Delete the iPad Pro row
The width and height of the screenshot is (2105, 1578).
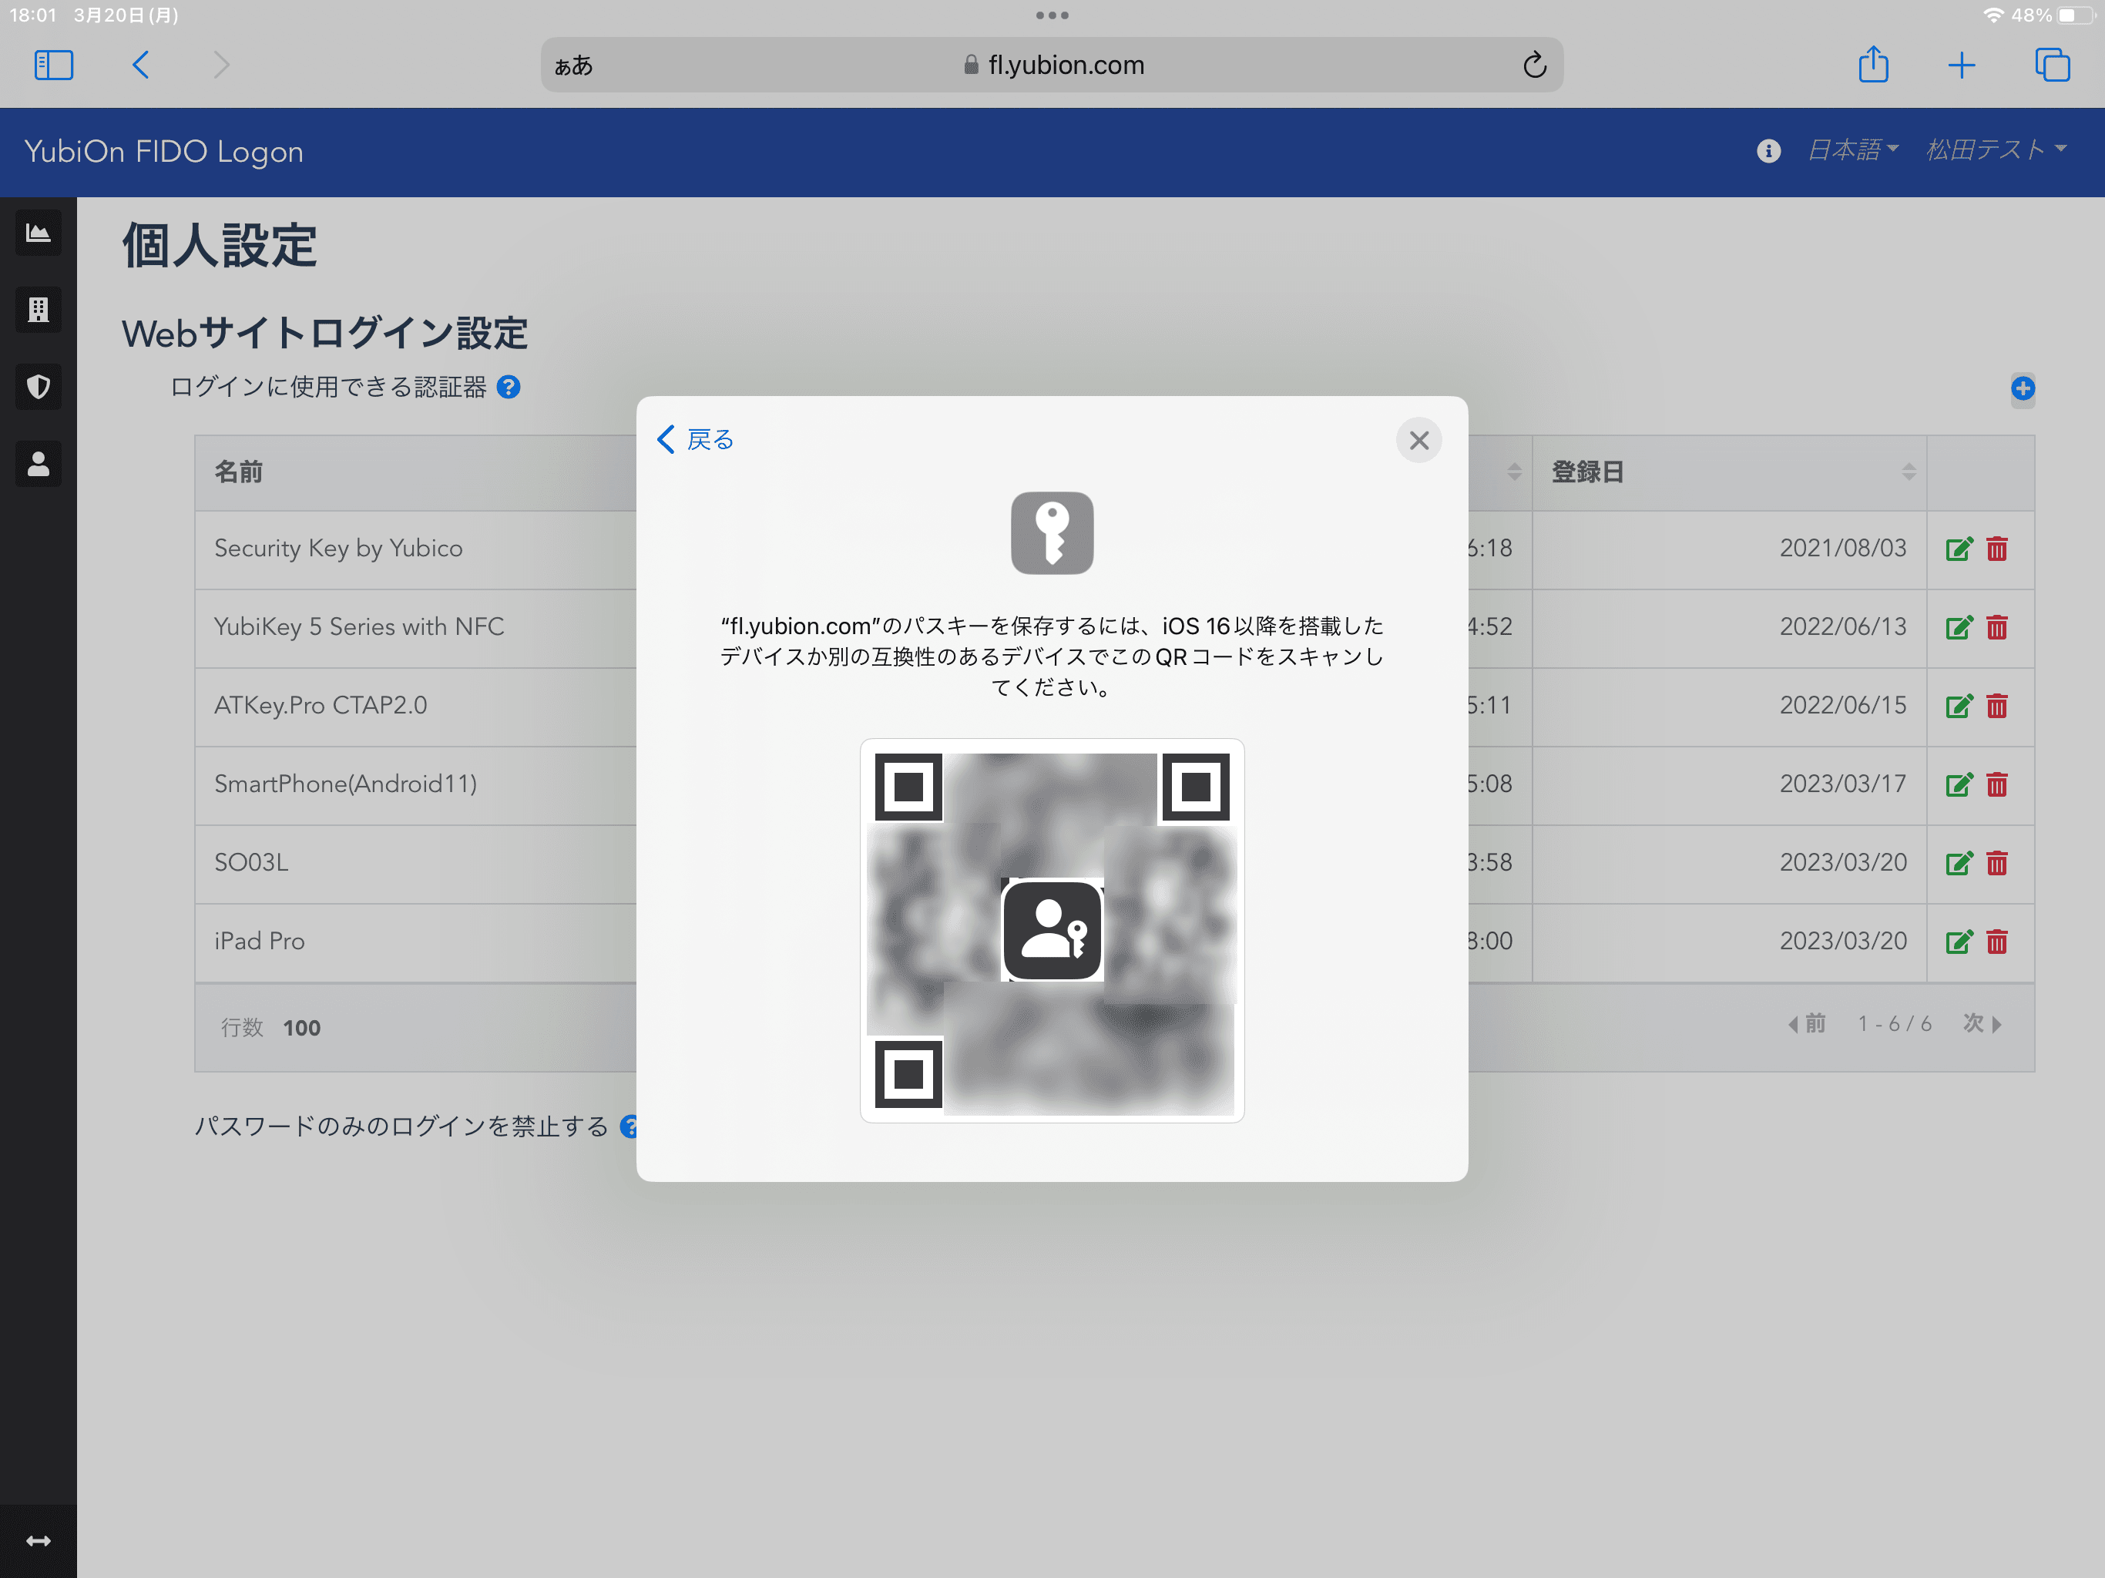(x=1996, y=942)
